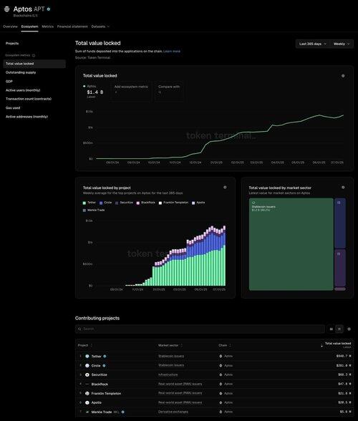Toggle BlackRock series in the chart legend

click(146, 203)
